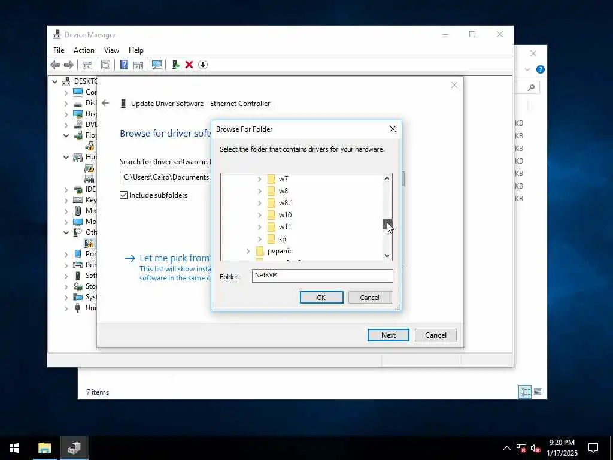Image resolution: width=613 pixels, height=460 pixels.
Task: Expand the w7 folder node
Action: (x=260, y=179)
